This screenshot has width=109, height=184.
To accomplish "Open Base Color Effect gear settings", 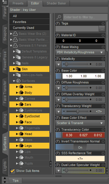I will (103, 118).
